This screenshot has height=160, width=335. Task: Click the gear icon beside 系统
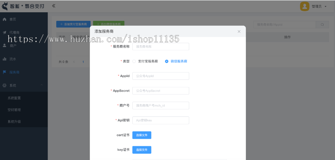click(4, 86)
